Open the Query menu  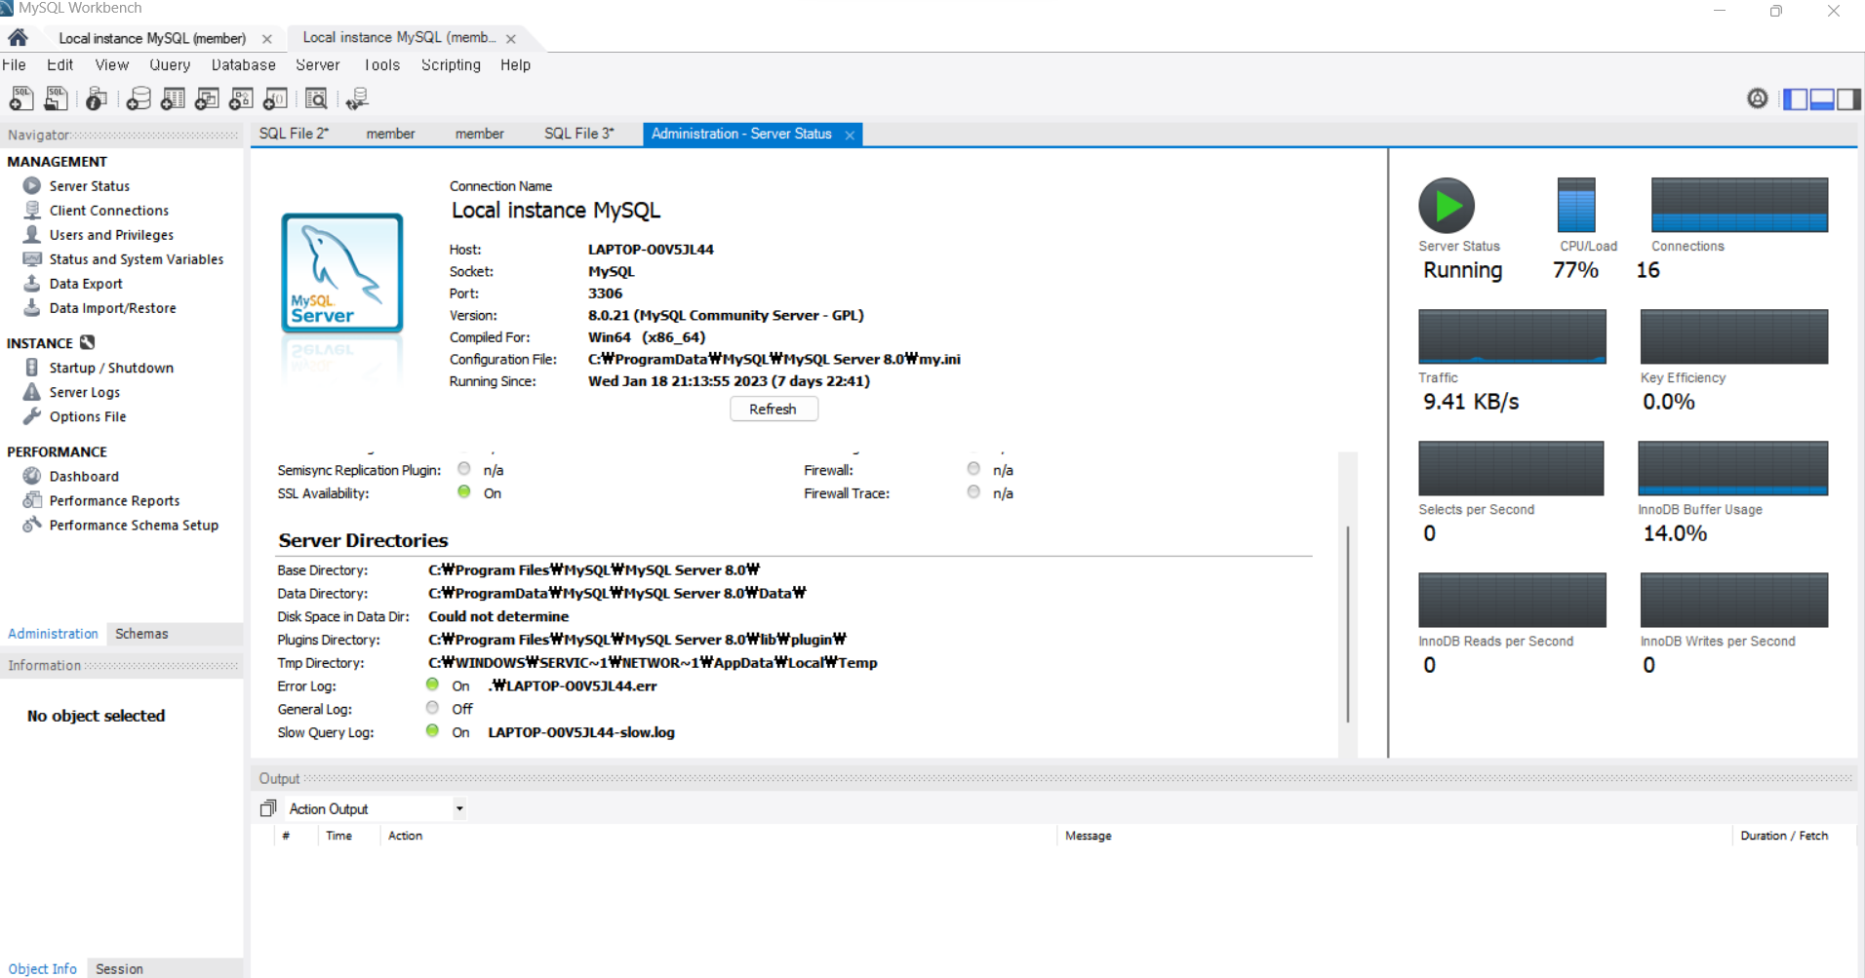click(x=170, y=64)
